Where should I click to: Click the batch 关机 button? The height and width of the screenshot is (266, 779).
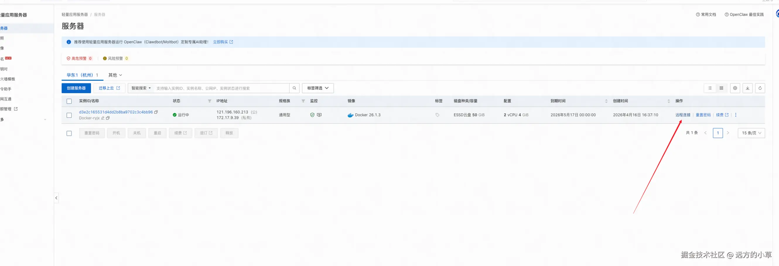(137, 133)
